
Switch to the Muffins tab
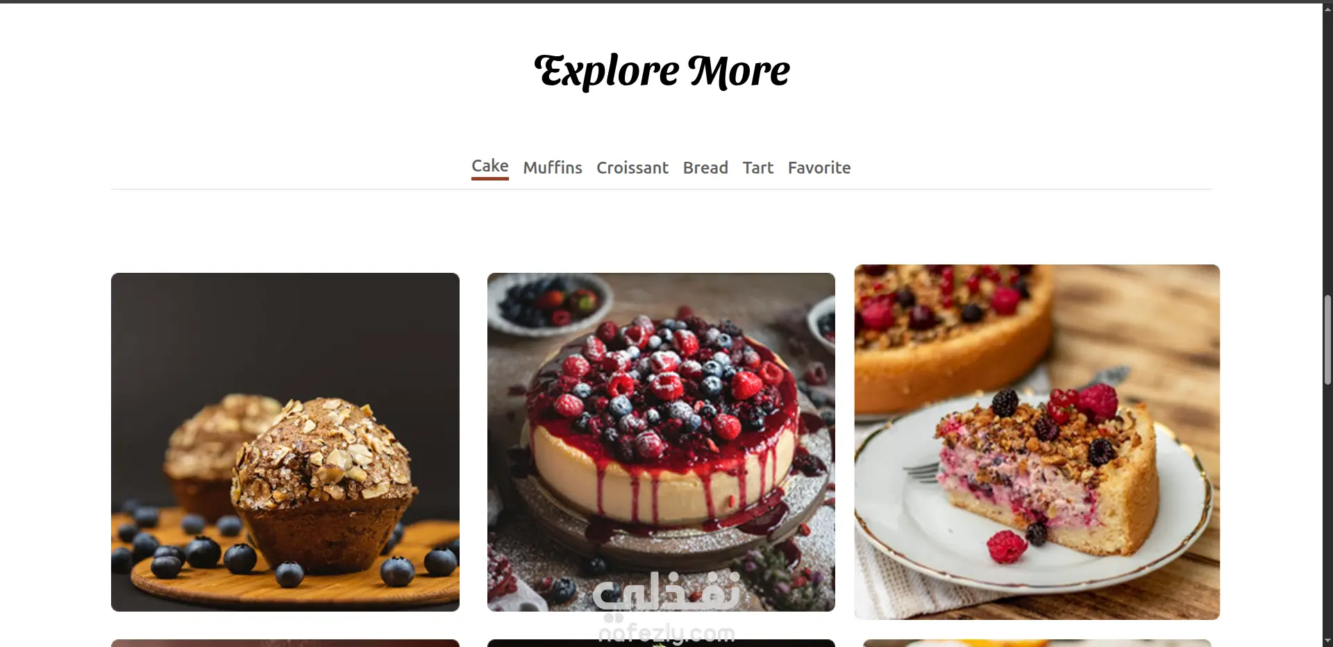point(553,168)
